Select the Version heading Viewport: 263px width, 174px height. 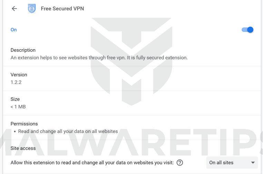click(19, 75)
